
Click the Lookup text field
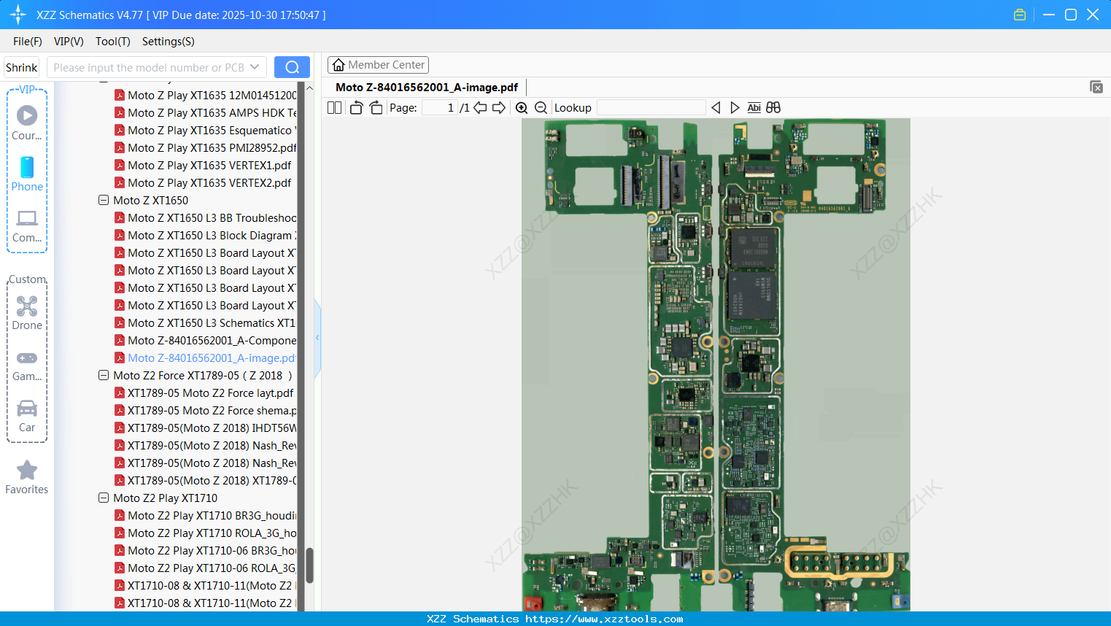651,108
